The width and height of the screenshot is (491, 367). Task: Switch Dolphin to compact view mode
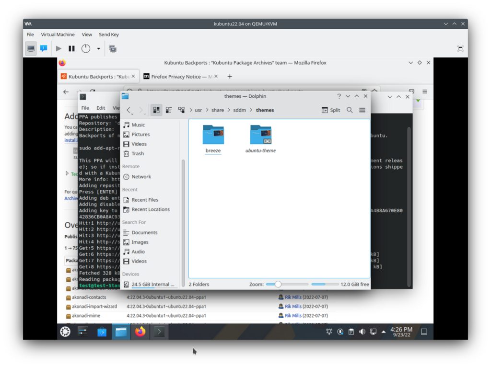tap(169, 110)
